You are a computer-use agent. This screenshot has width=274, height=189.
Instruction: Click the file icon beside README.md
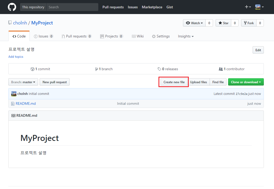(x=13, y=104)
